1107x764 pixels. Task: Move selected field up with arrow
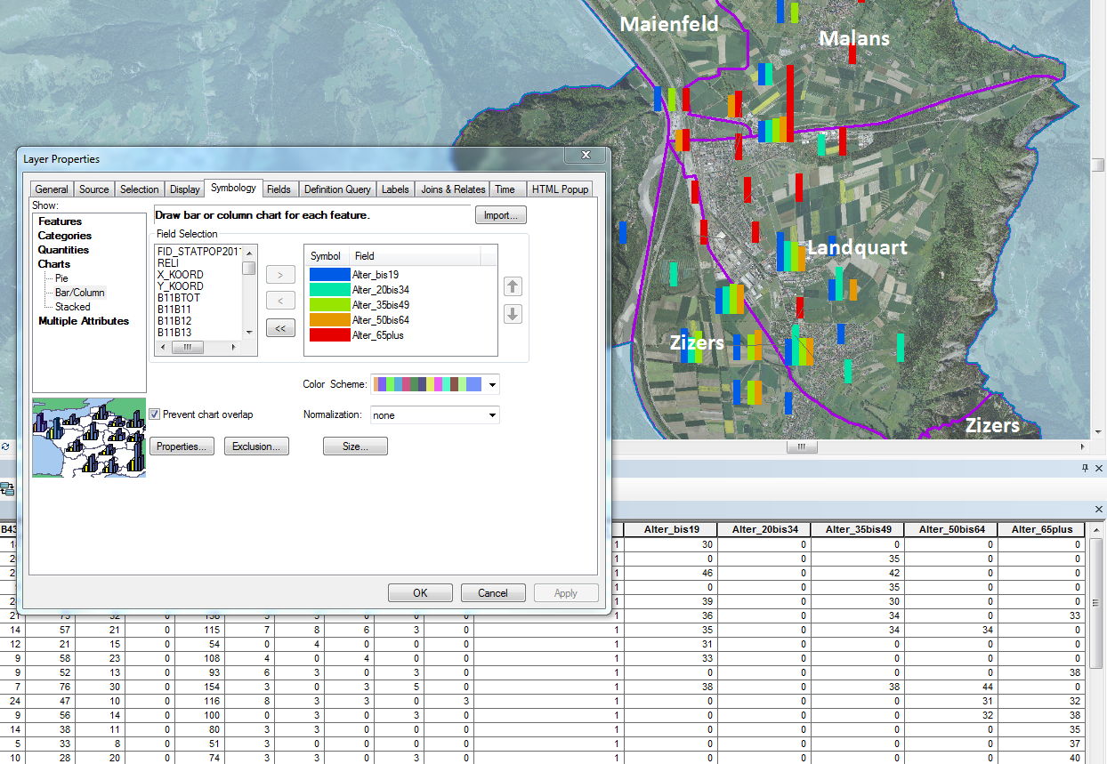[513, 286]
